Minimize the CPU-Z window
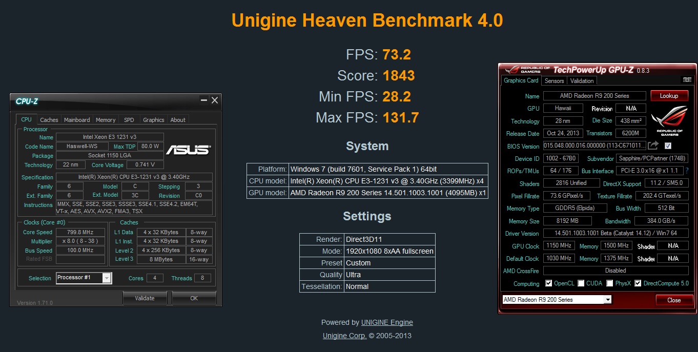 pyautogui.click(x=204, y=100)
